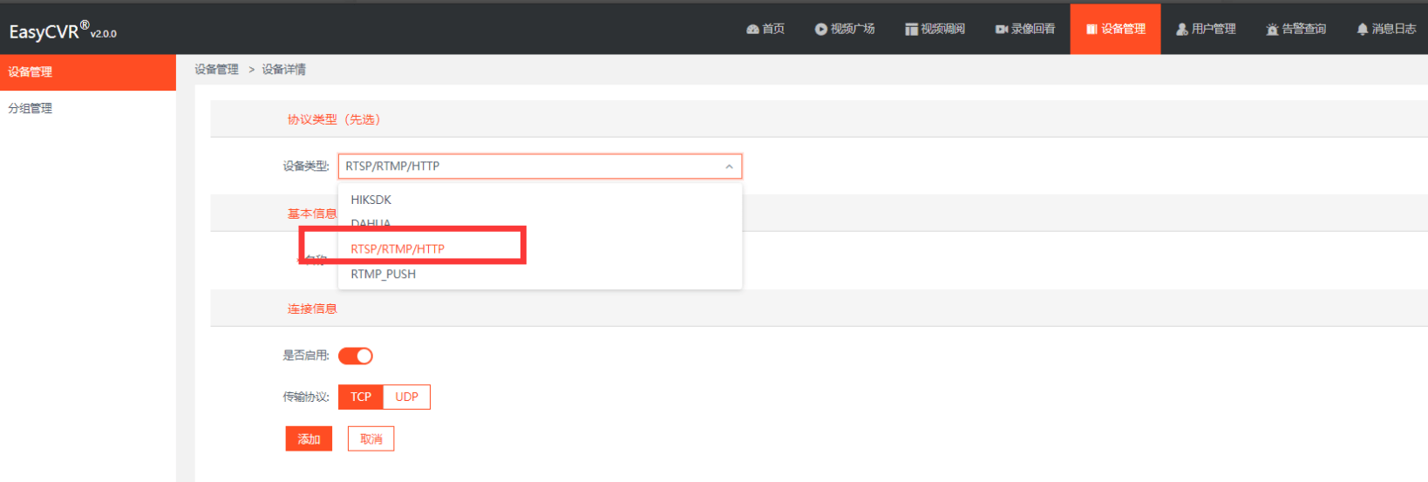The width and height of the screenshot is (1428, 482).
Task: Choose HIKSDK from device type list
Action: point(540,200)
